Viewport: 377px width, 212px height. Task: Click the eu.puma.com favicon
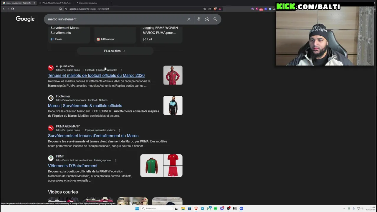[51, 68]
